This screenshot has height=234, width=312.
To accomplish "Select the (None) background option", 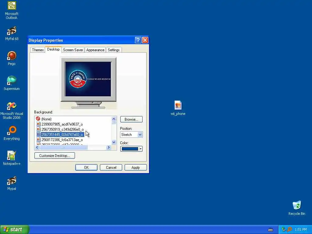I will point(46,119).
